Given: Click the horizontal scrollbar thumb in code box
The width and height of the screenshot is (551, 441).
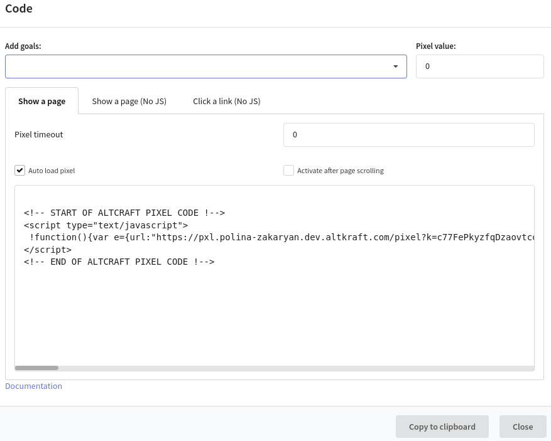Looking at the screenshot, I should coord(36,368).
